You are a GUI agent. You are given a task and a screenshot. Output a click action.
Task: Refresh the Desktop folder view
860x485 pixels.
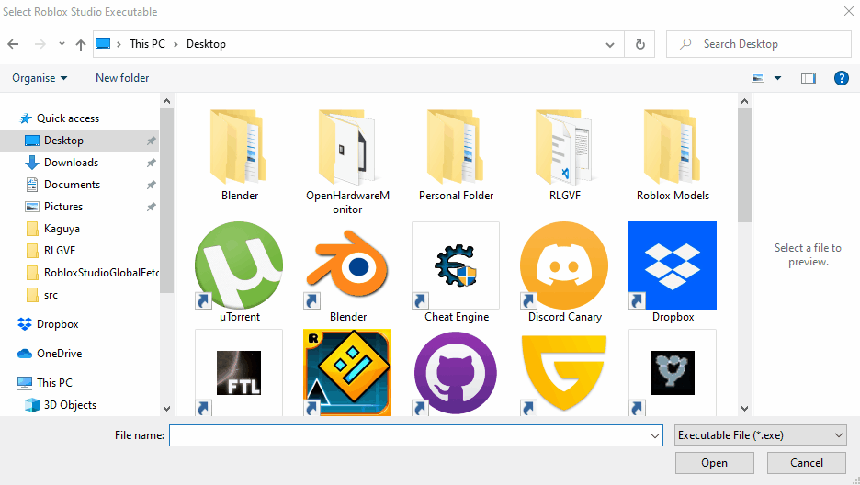pos(640,44)
